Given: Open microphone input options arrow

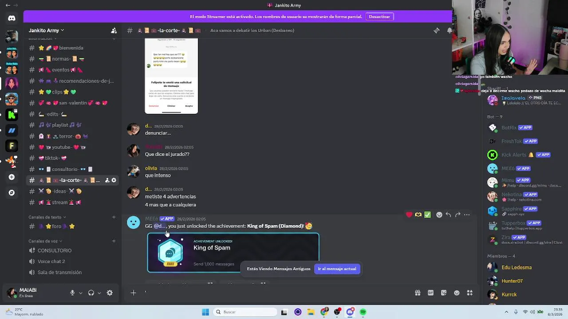Looking at the screenshot, I should click(80, 293).
